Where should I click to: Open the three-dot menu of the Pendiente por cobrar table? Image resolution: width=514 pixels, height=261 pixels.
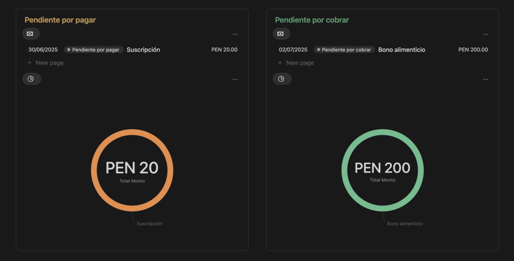click(485, 34)
